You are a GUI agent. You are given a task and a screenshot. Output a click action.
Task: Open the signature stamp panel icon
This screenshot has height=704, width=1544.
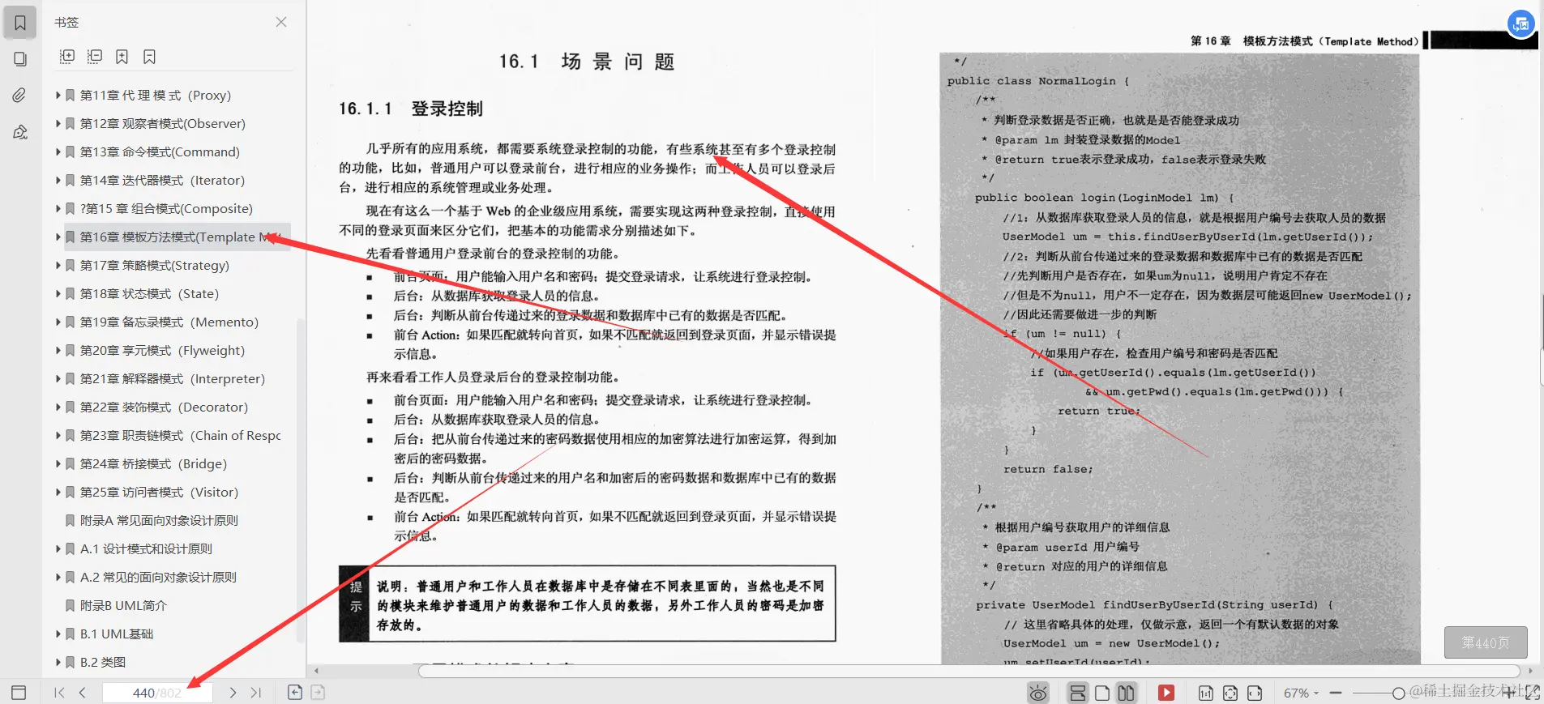[20, 132]
